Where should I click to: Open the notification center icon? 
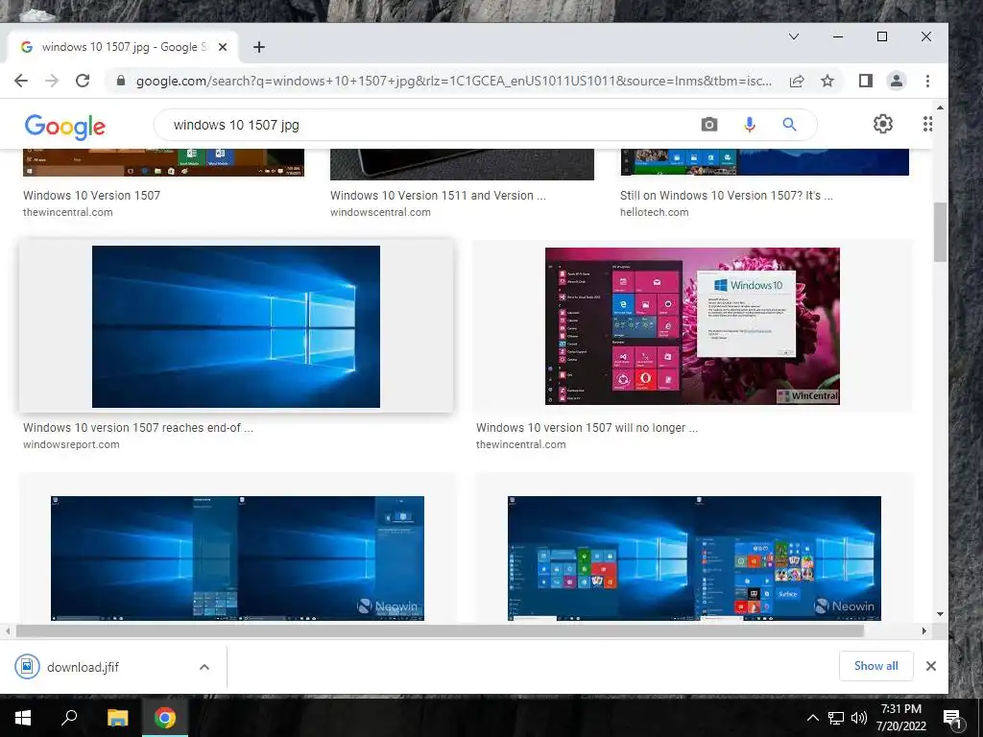click(952, 718)
